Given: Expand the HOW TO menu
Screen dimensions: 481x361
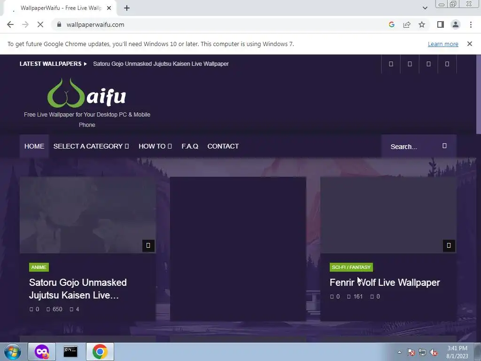Looking at the screenshot, I should [x=155, y=146].
